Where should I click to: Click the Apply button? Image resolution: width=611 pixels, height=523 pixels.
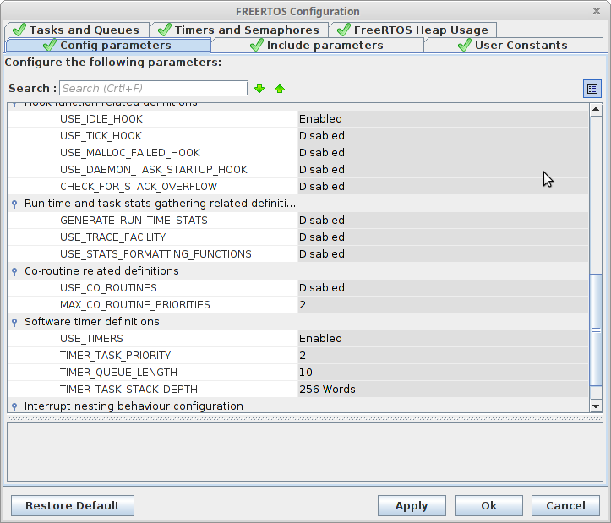coord(412,505)
